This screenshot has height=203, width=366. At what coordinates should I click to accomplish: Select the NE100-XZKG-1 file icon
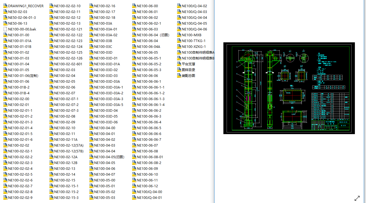(x=179, y=46)
